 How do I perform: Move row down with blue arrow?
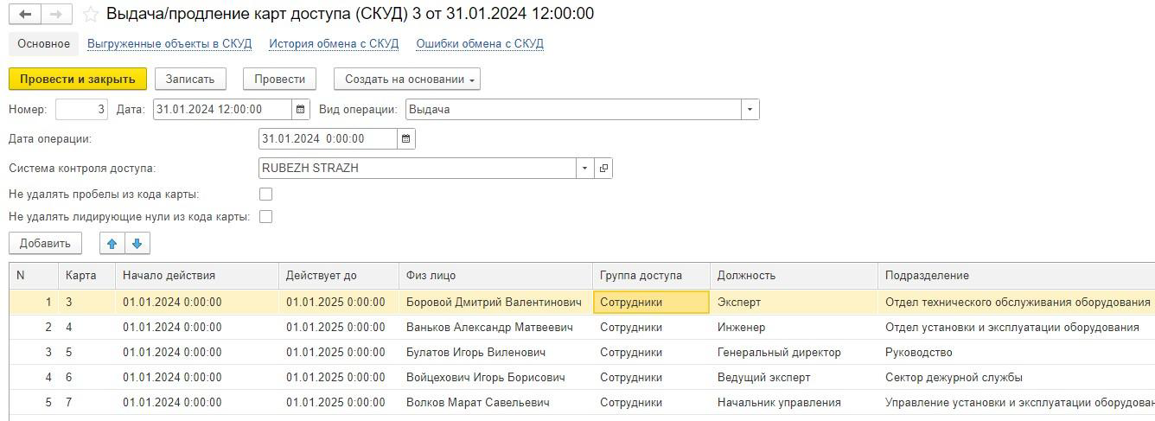click(x=137, y=244)
